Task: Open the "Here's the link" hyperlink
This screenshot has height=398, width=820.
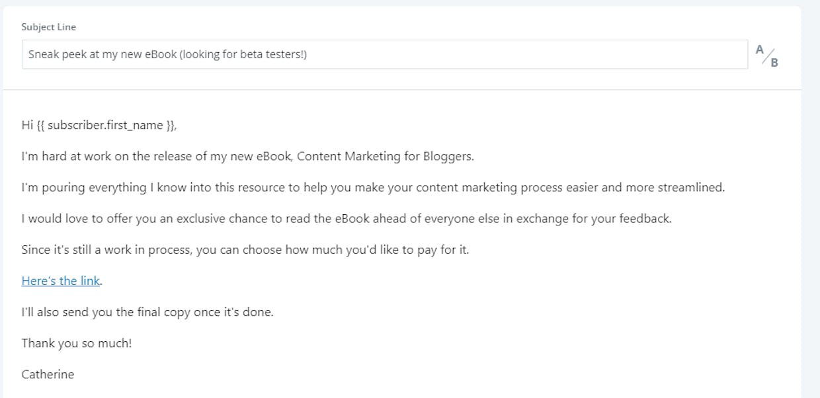Action: pos(61,281)
